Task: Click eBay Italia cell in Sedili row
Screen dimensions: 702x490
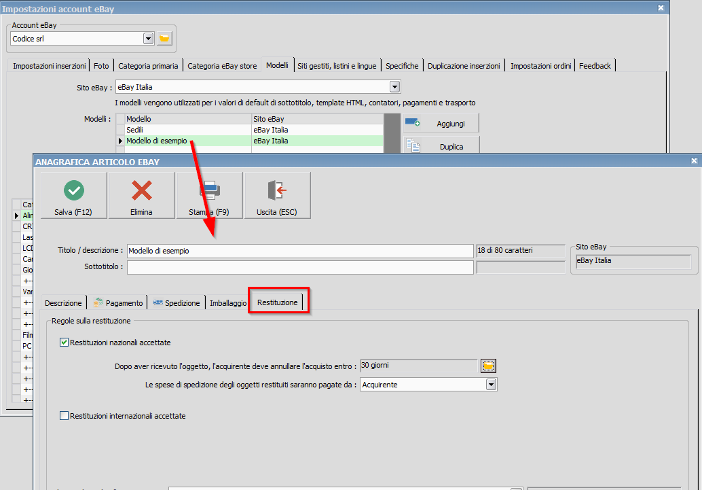Action: (318, 130)
